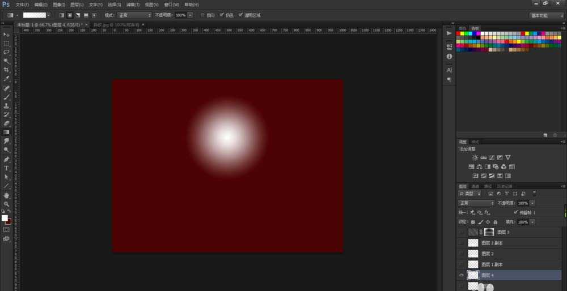Open the layer blend mode 正常 dropdown
The height and width of the screenshot is (291, 567).
point(476,203)
